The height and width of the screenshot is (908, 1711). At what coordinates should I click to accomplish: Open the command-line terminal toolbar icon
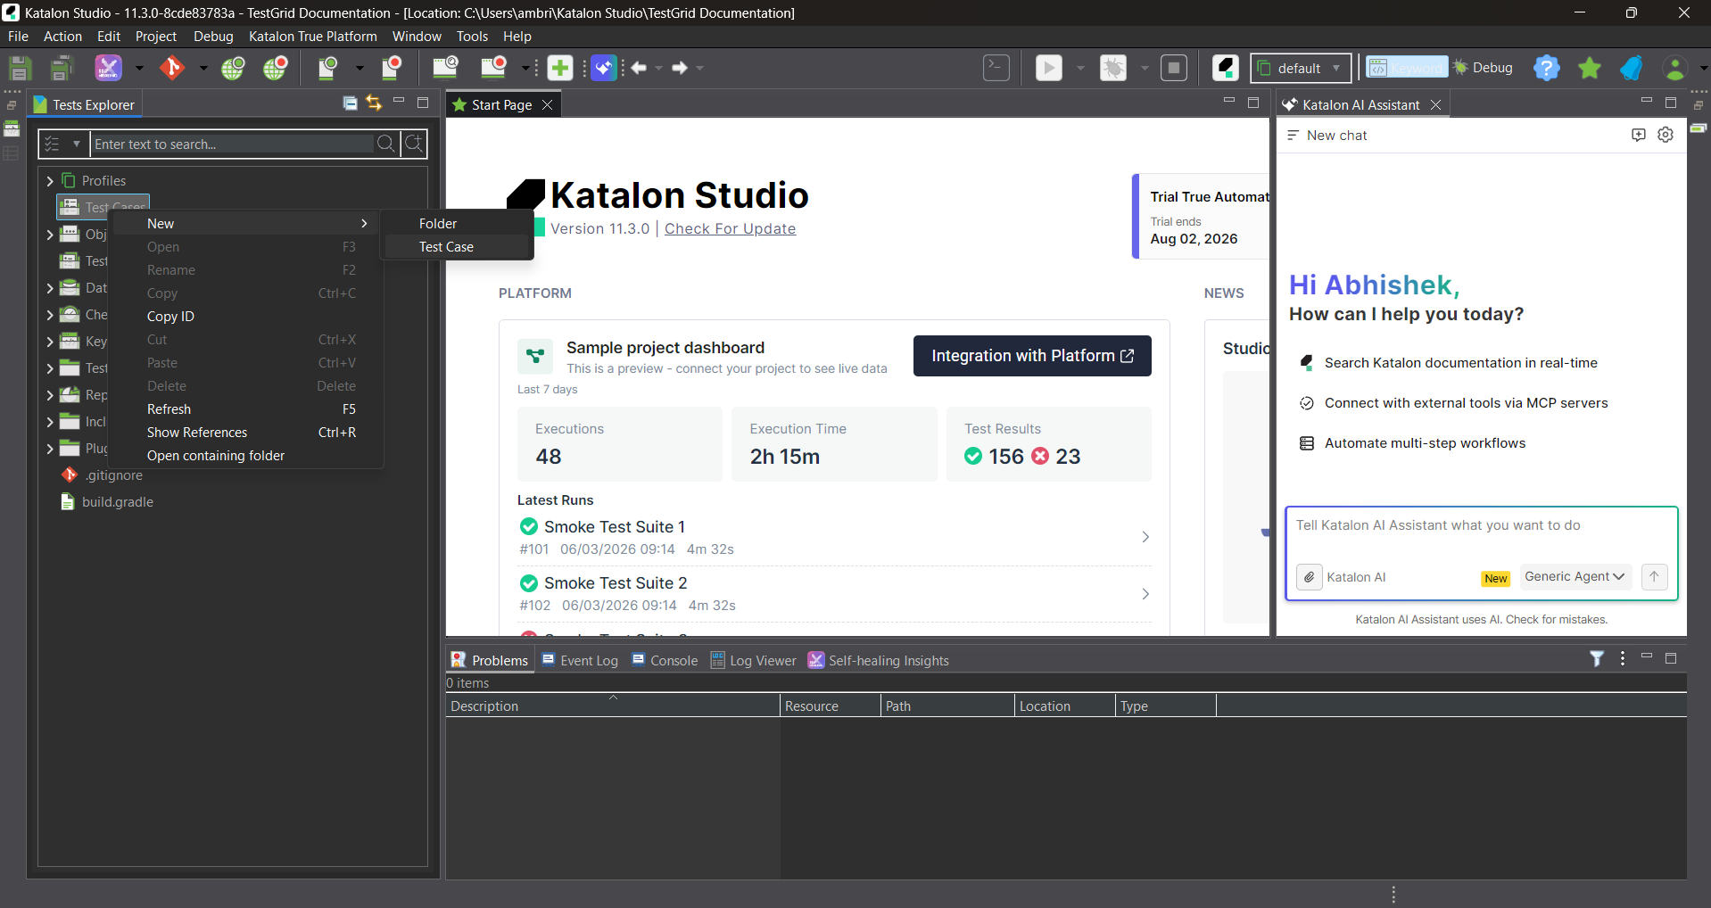click(x=996, y=68)
